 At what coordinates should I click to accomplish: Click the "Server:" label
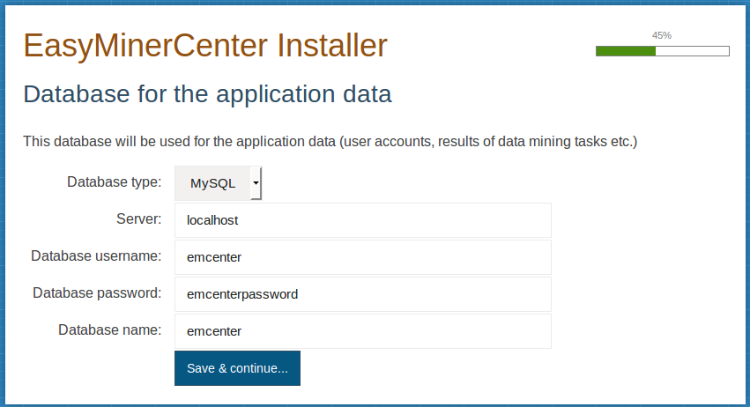pos(139,219)
